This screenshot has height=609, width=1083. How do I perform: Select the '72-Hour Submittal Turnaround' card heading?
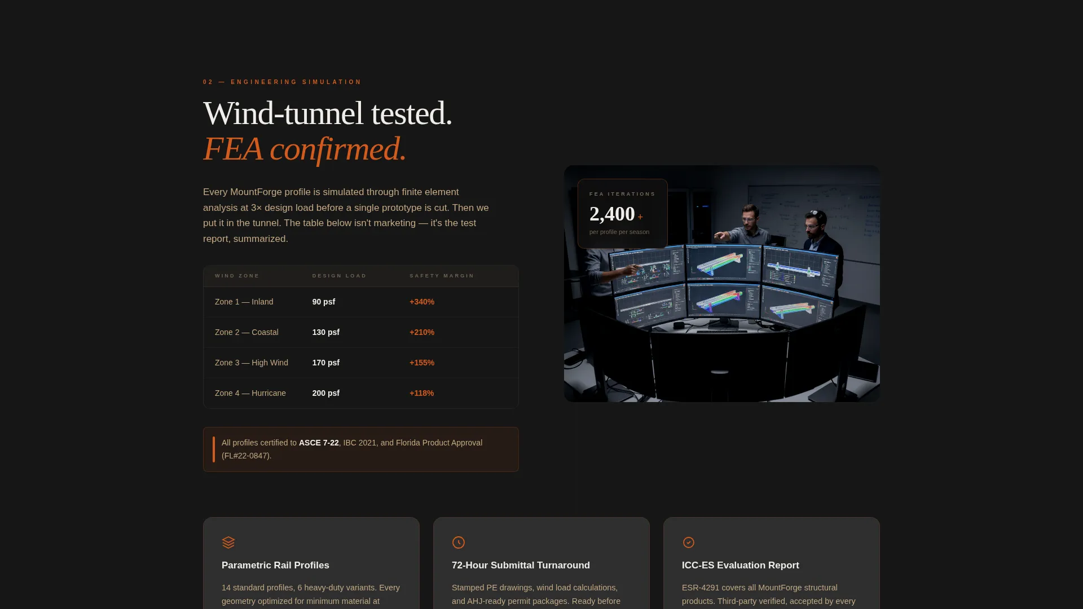(x=521, y=565)
